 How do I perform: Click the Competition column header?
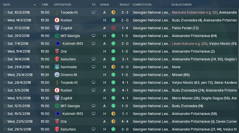pyautogui.click(x=142, y=4)
